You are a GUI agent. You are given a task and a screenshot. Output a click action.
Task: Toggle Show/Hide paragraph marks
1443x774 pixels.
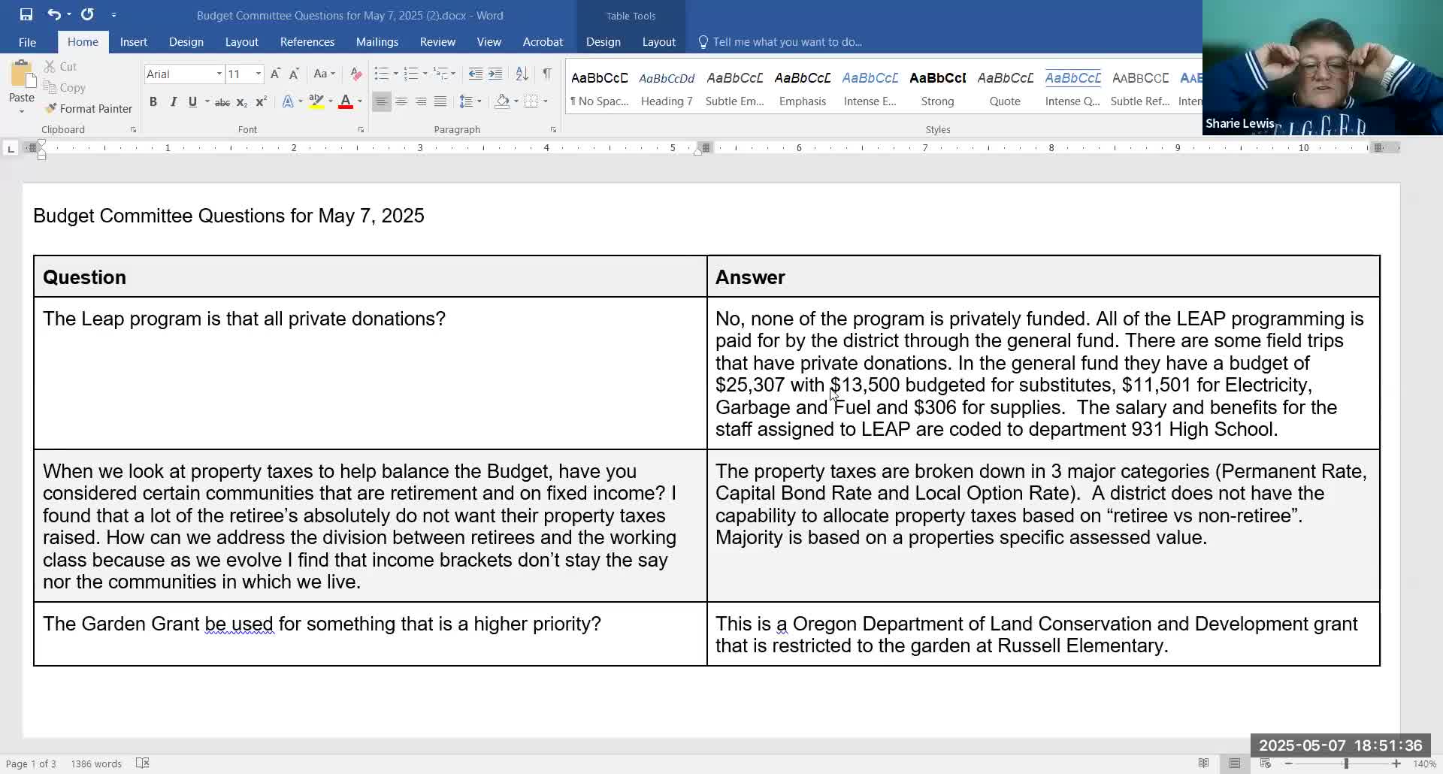547,74
